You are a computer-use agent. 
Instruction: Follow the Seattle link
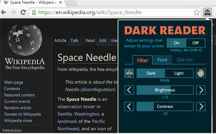(65, 114)
